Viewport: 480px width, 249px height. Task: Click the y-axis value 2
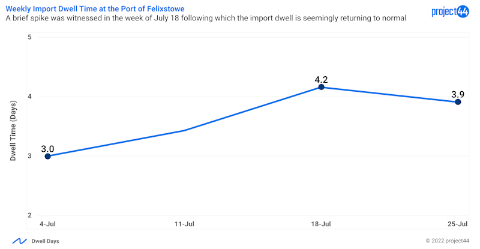tap(29, 215)
